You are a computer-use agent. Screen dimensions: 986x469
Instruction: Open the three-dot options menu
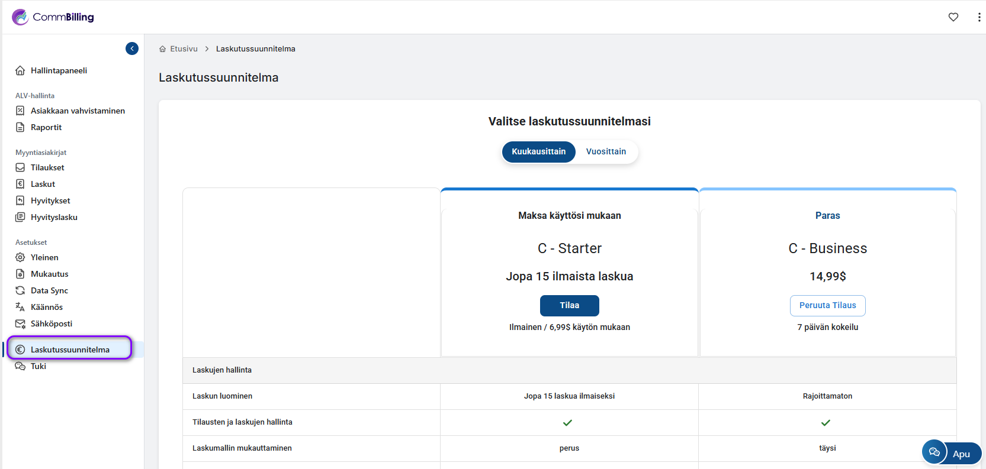coord(978,17)
